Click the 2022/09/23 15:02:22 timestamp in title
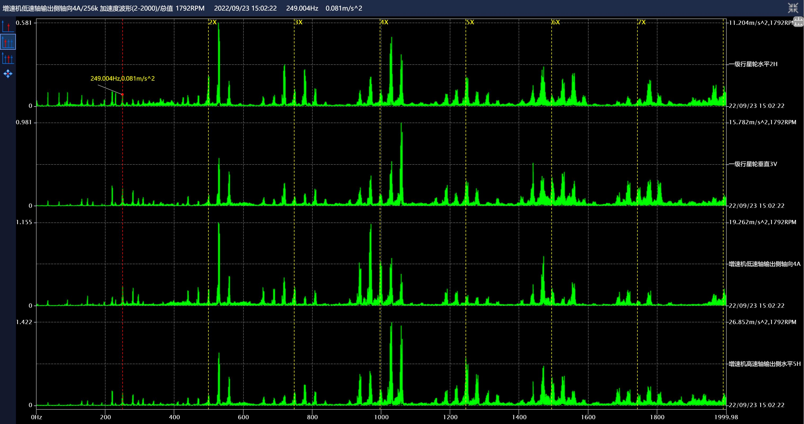This screenshot has width=804, height=424. click(x=245, y=8)
